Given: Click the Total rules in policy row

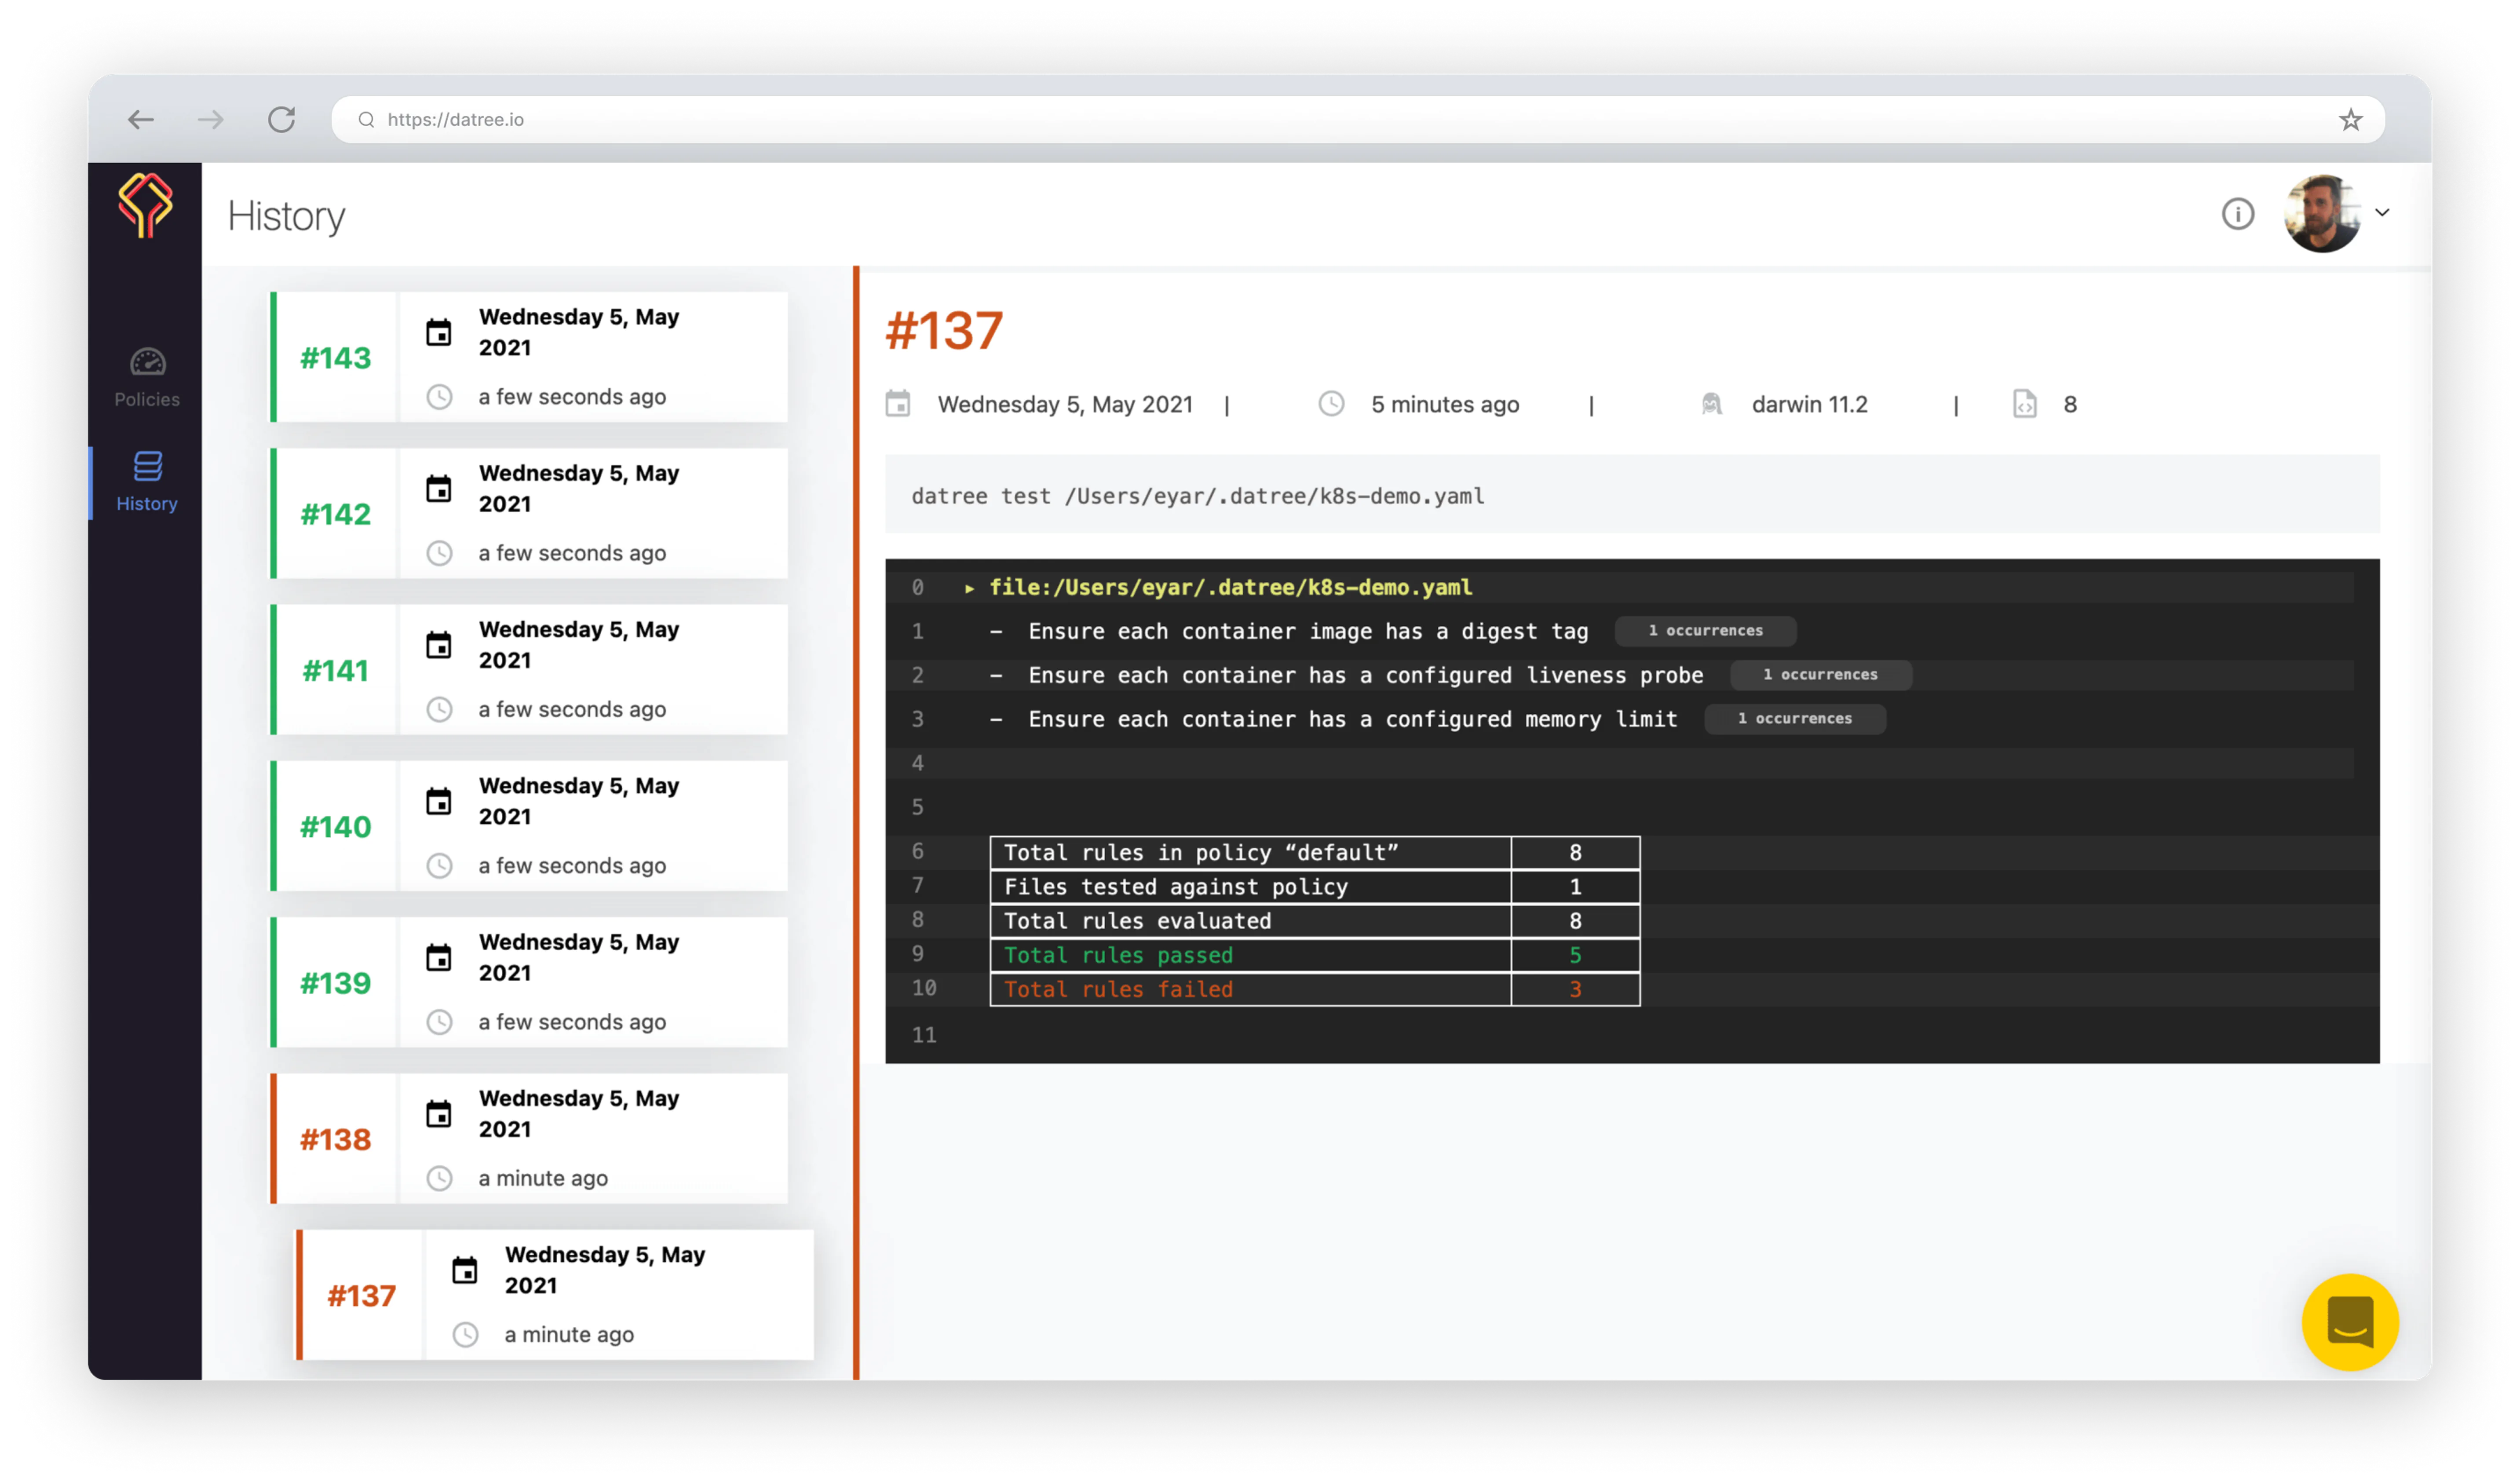Looking at the screenshot, I should pos(1315,853).
